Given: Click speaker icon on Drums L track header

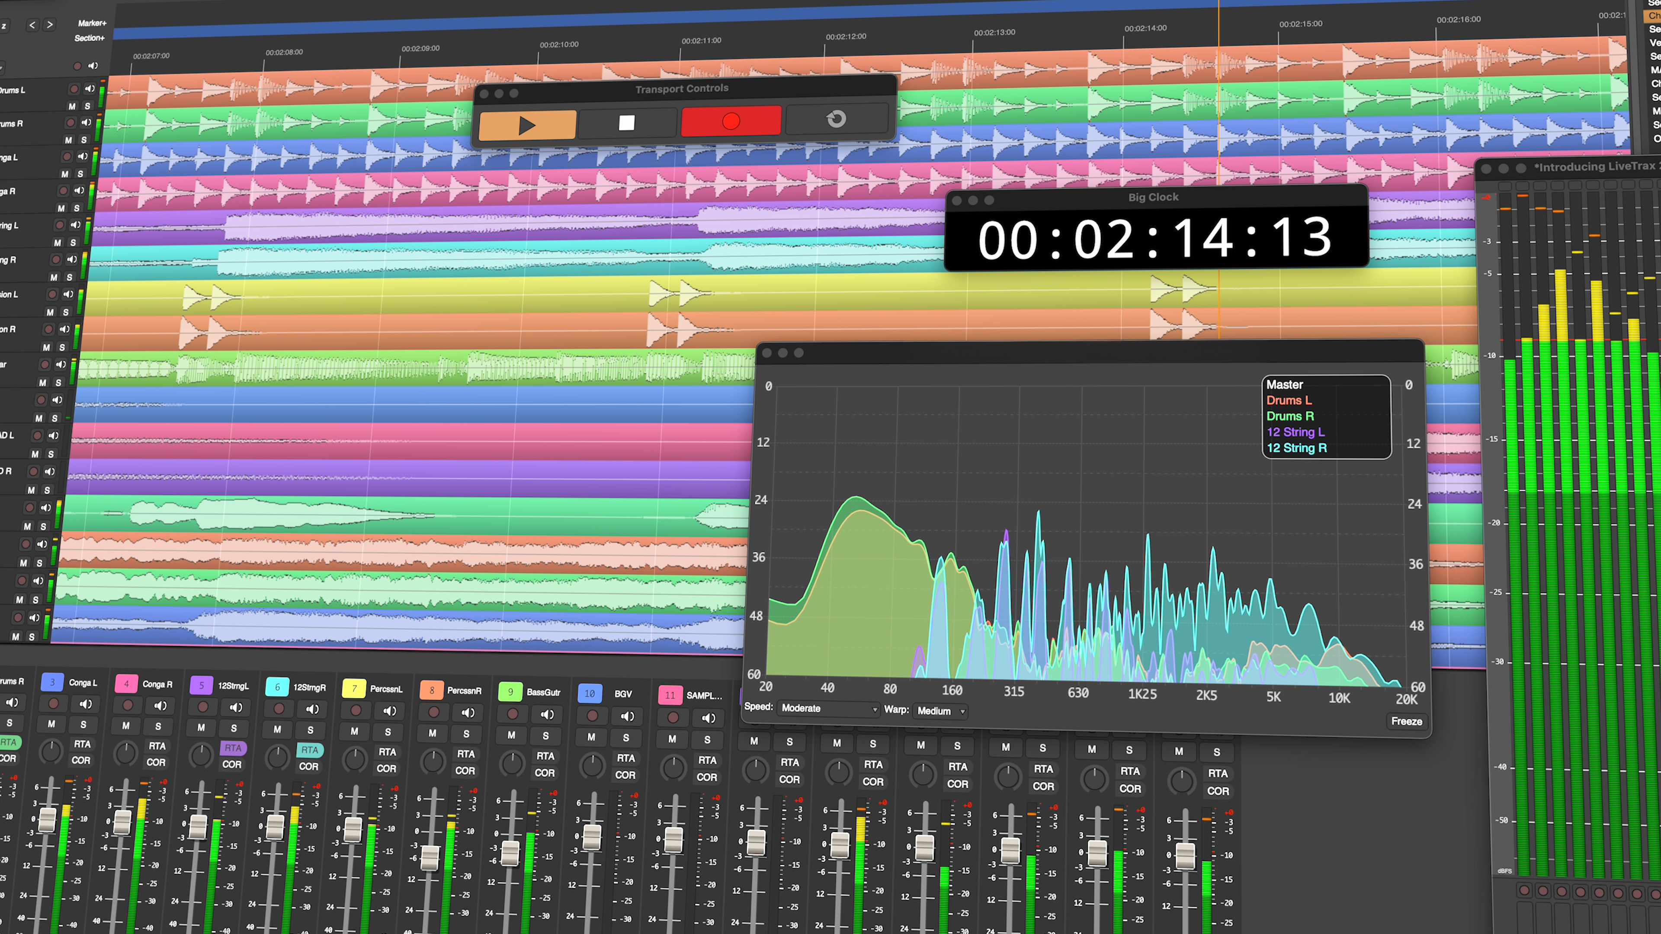Looking at the screenshot, I should (89, 89).
